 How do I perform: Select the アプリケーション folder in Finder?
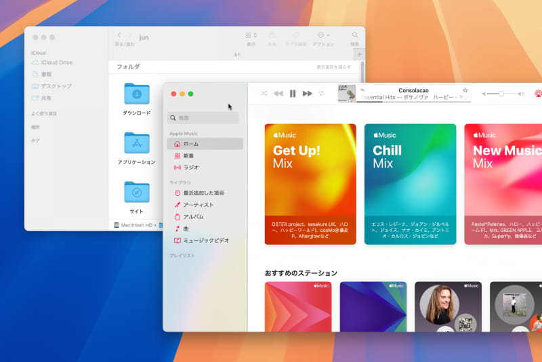click(137, 148)
